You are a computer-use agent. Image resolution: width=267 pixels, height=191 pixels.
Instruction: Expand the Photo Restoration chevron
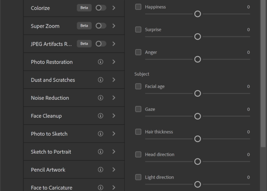click(114, 62)
